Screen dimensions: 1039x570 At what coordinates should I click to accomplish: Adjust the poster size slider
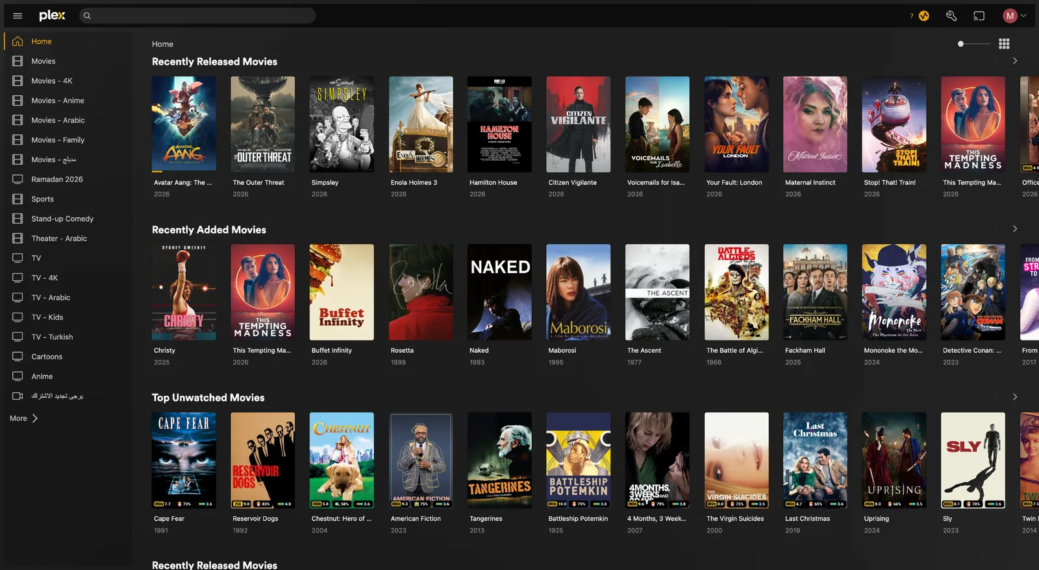click(973, 44)
